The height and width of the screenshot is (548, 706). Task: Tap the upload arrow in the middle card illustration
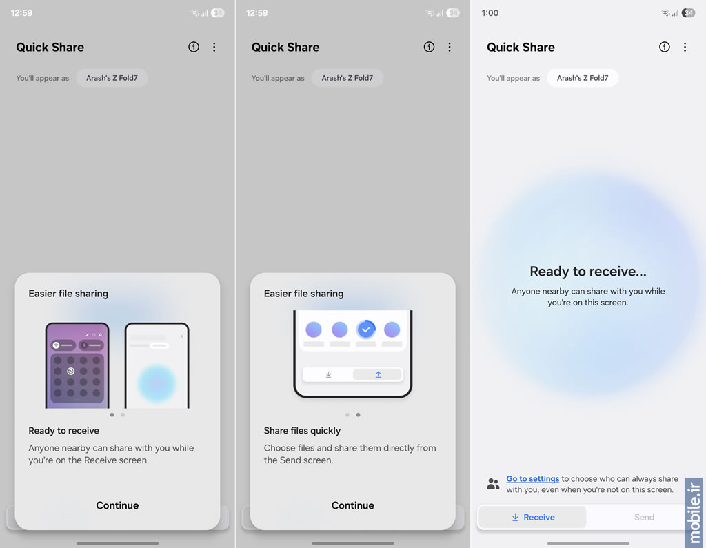tap(379, 374)
